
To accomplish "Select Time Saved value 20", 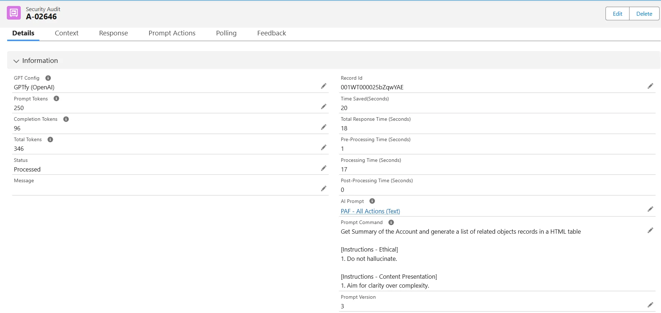I will (x=344, y=108).
